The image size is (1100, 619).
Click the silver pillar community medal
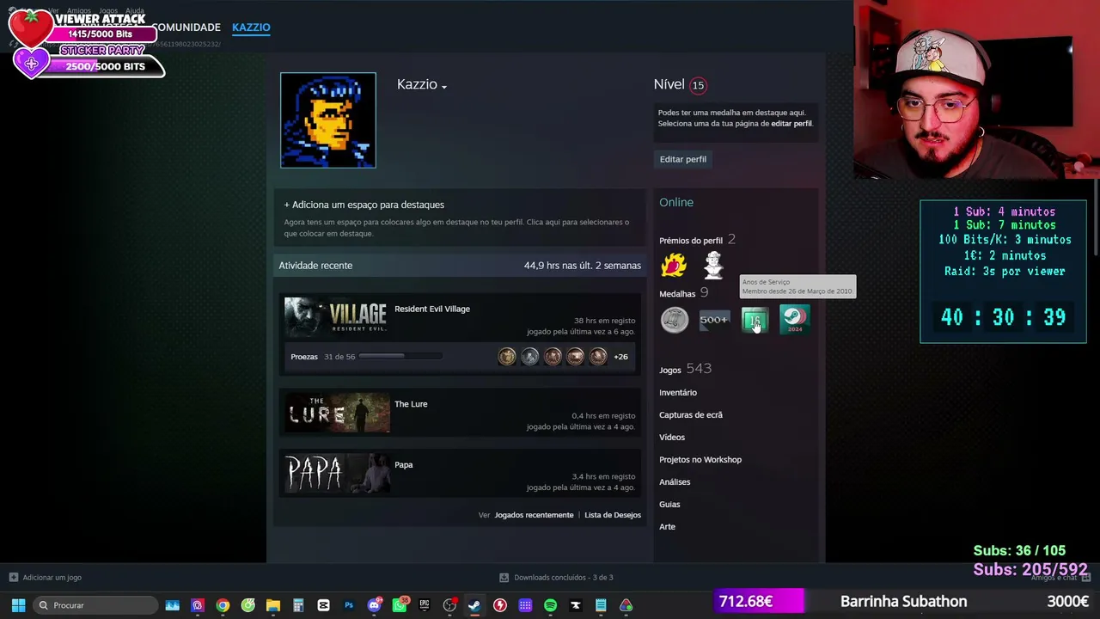(675, 320)
